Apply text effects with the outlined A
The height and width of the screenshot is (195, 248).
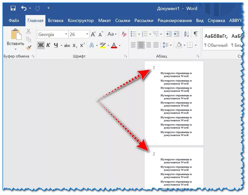92,45
